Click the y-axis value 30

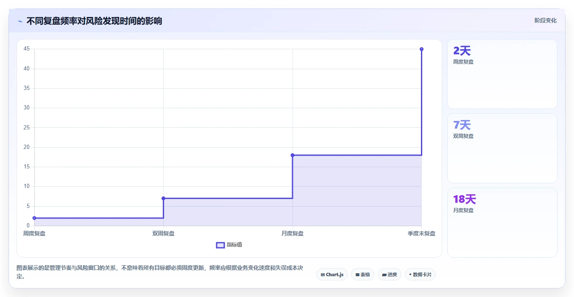coord(27,108)
